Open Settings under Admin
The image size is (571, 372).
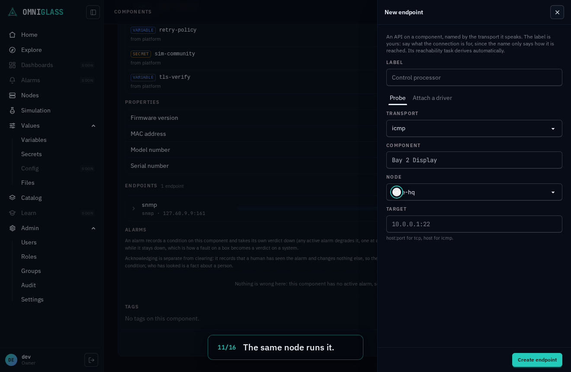click(x=32, y=299)
